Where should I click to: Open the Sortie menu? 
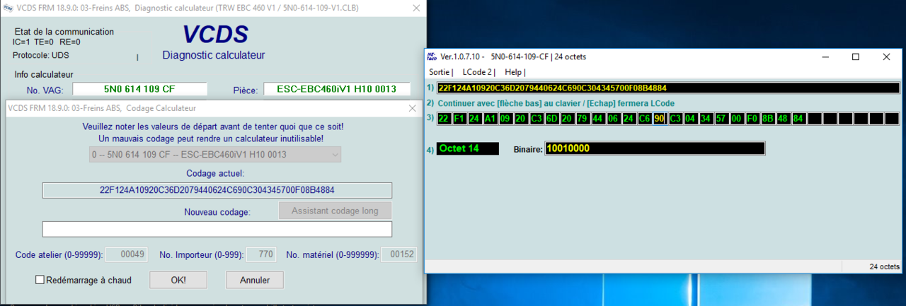coord(440,72)
